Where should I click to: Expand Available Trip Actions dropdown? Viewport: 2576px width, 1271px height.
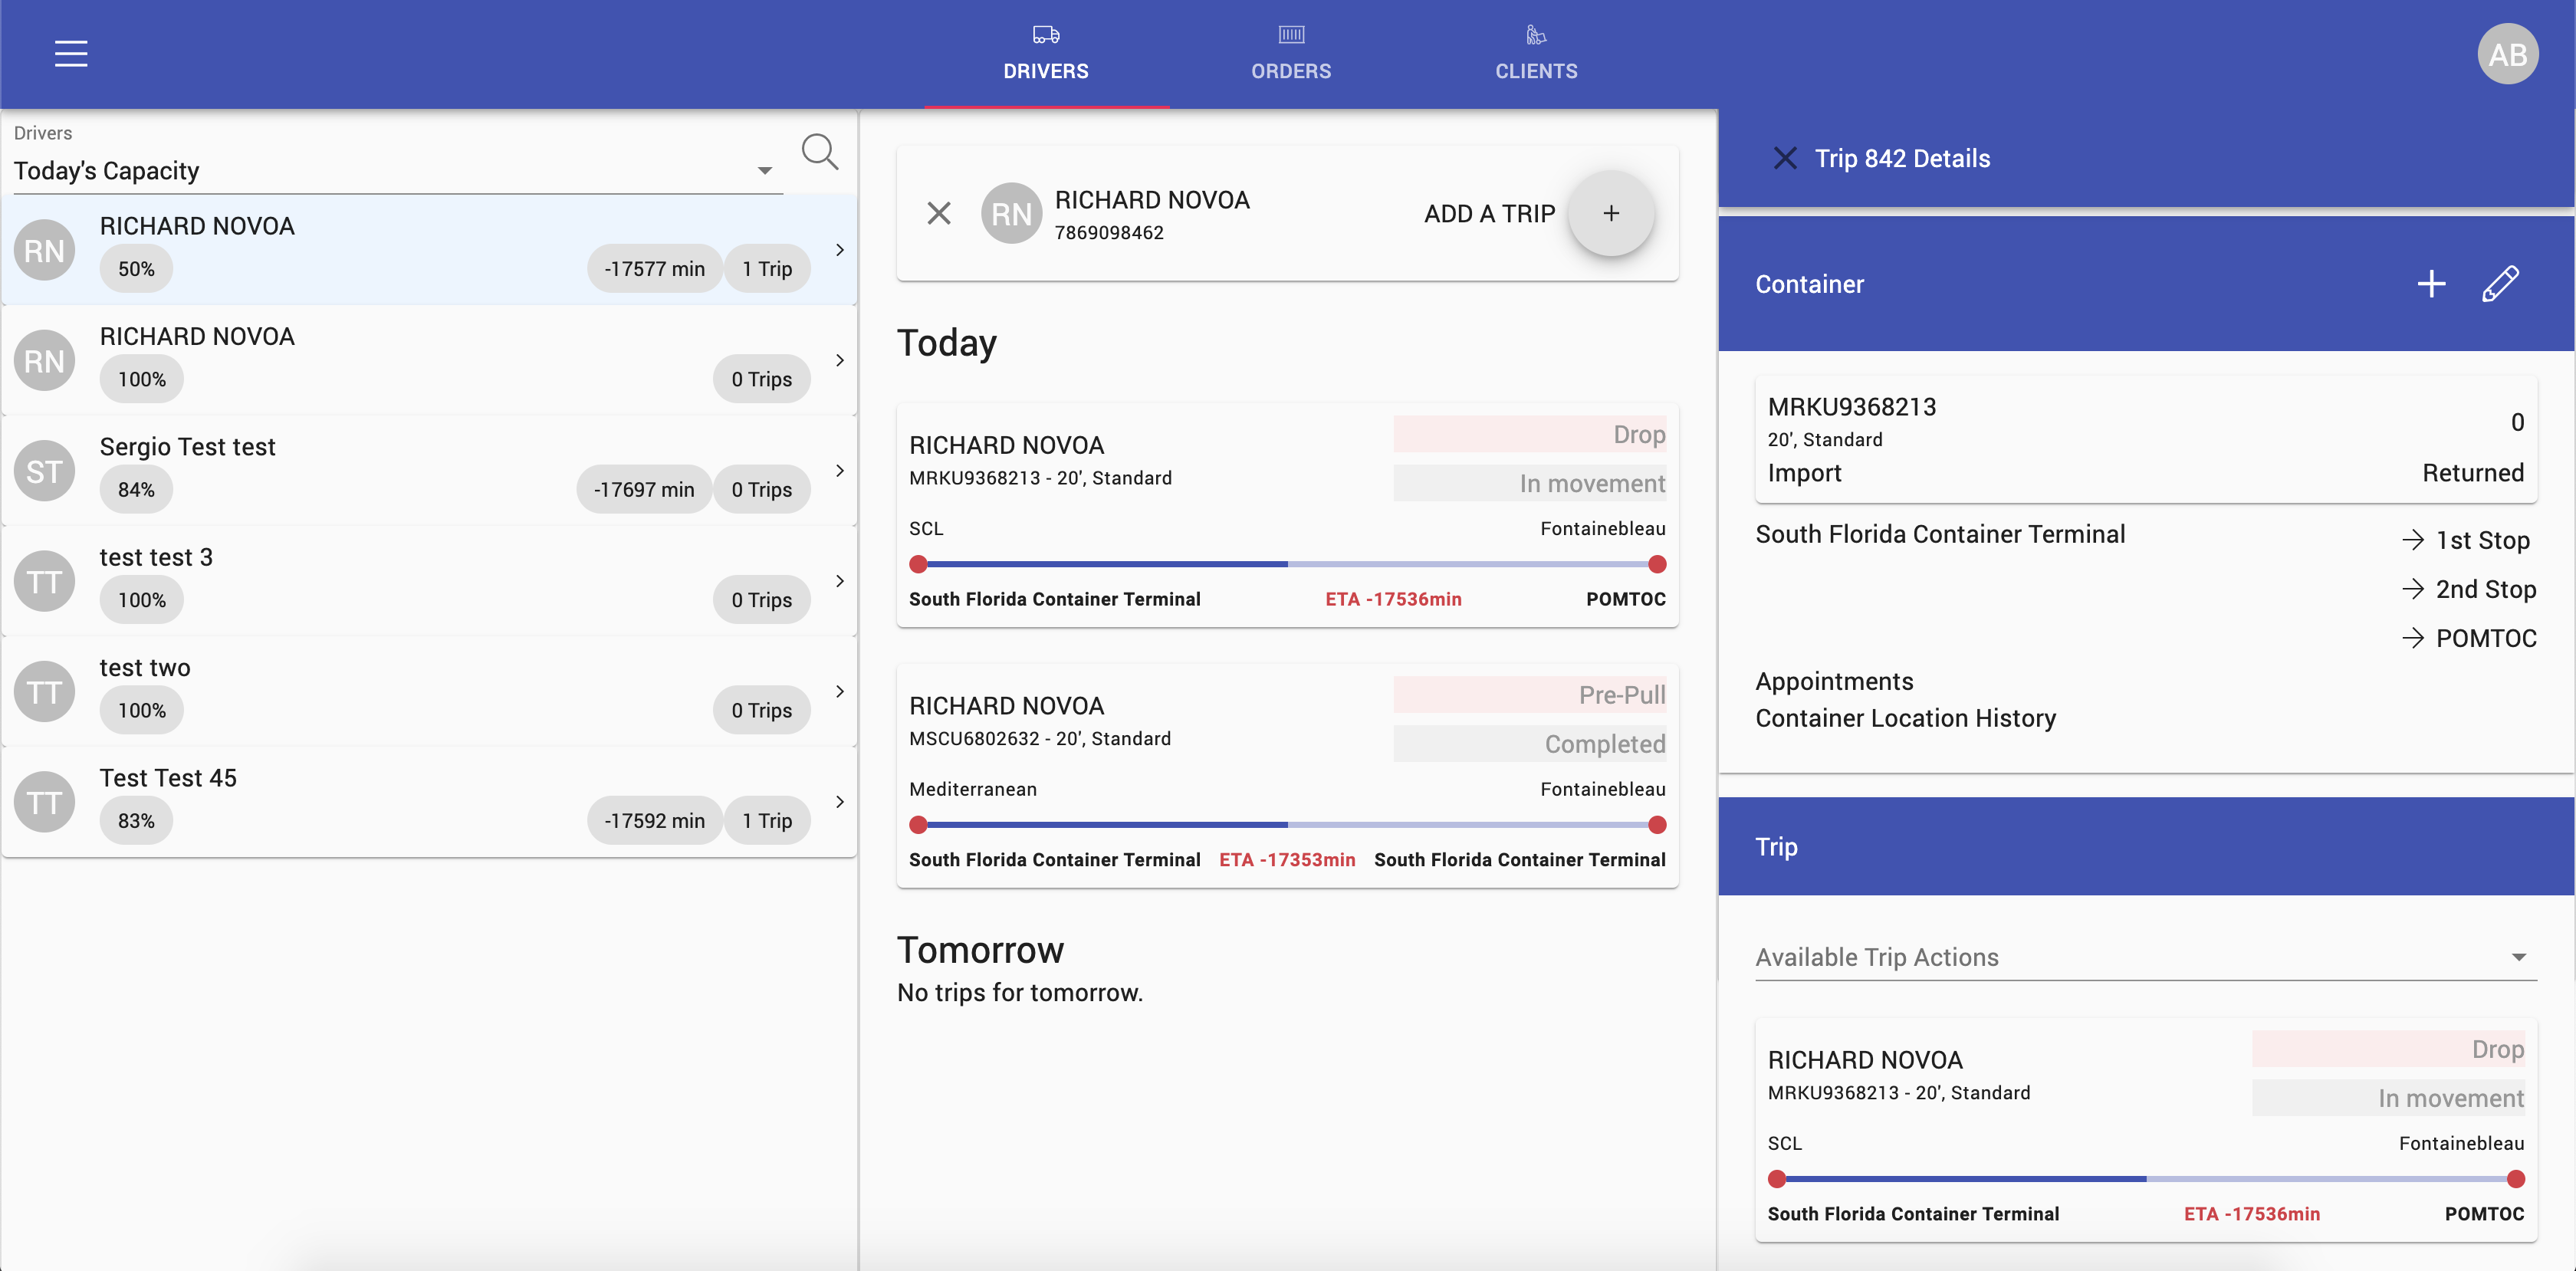click(x=2145, y=957)
